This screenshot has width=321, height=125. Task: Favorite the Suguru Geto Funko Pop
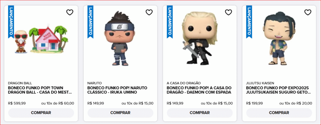click(x=308, y=12)
